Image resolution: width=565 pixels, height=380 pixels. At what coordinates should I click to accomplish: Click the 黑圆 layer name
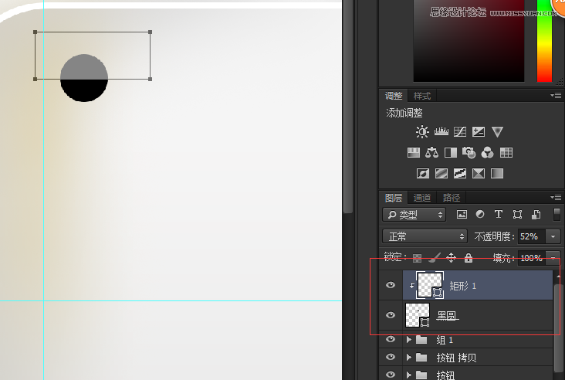447,315
